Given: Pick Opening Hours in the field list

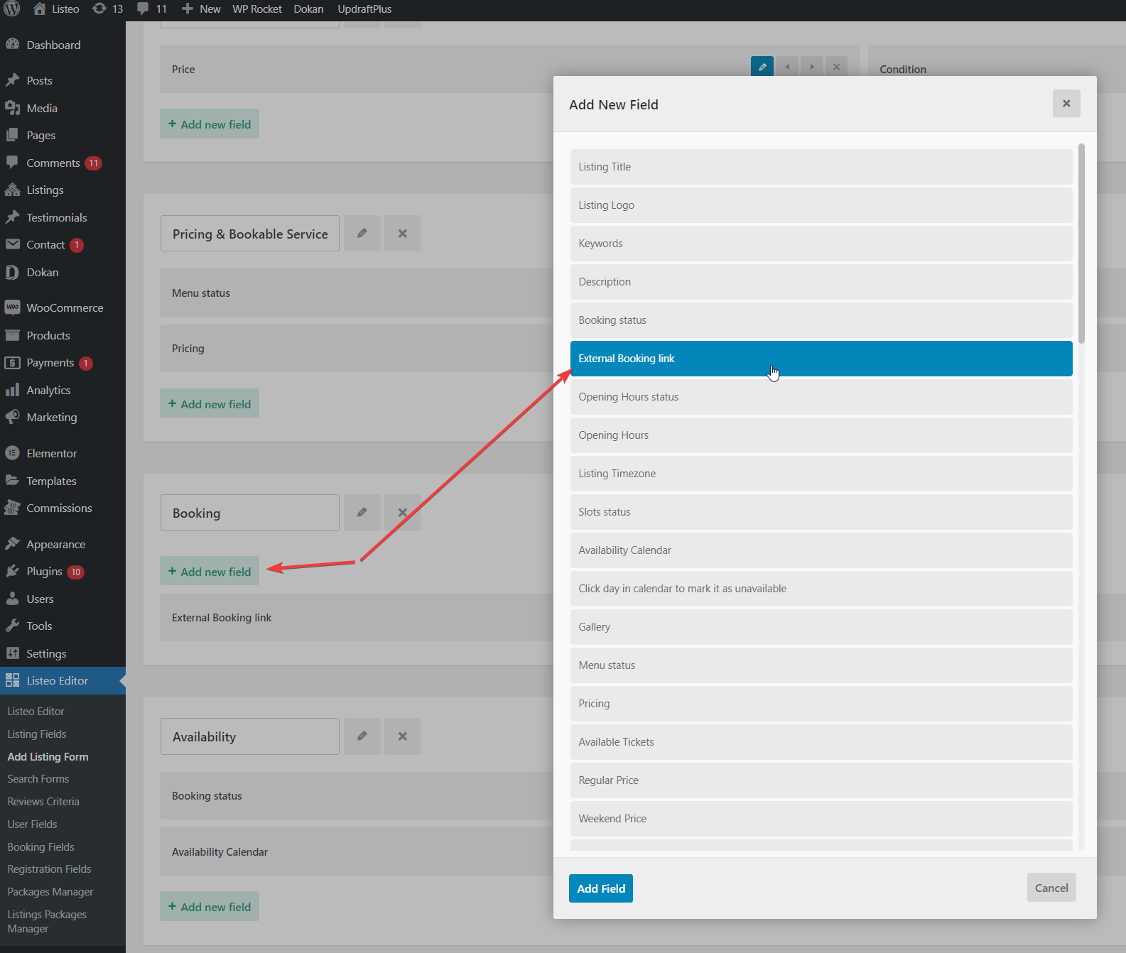Looking at the screenshot, I should pos(821,435).
